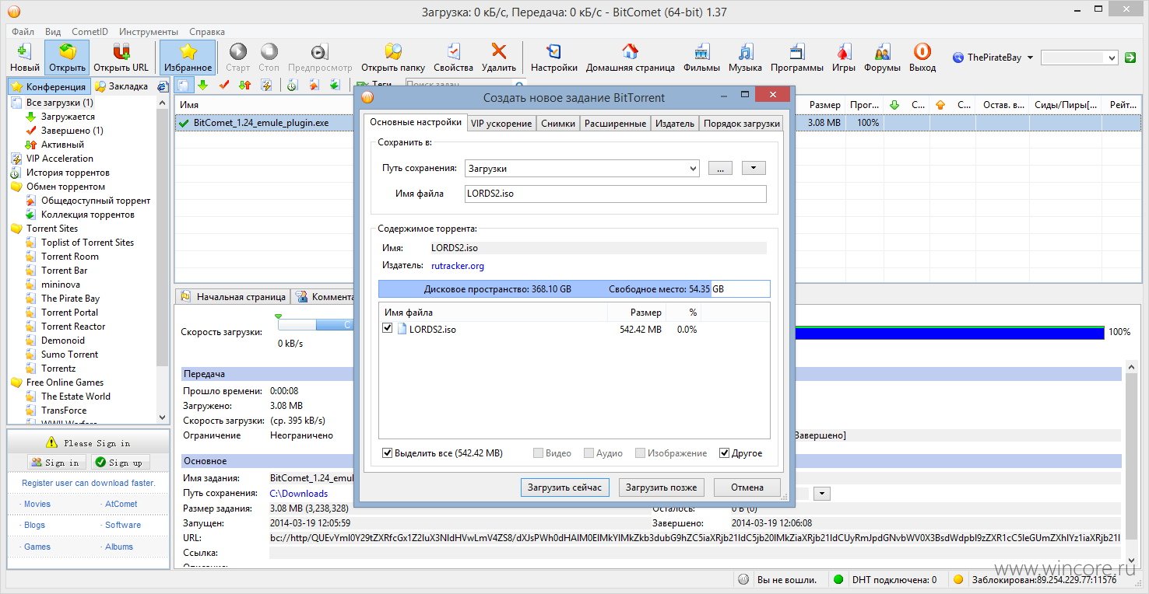Open dropdown in the Основное details panel
The width and height of the screenshot is (1149, 594).
pos(822,493)
